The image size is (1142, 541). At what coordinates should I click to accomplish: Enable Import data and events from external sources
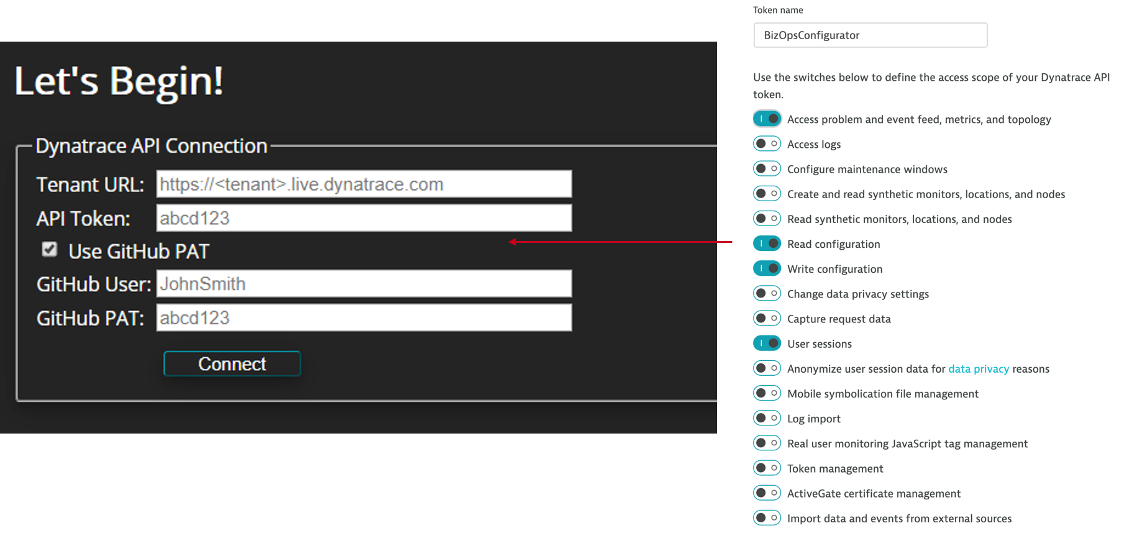click(x=767, y=518)
